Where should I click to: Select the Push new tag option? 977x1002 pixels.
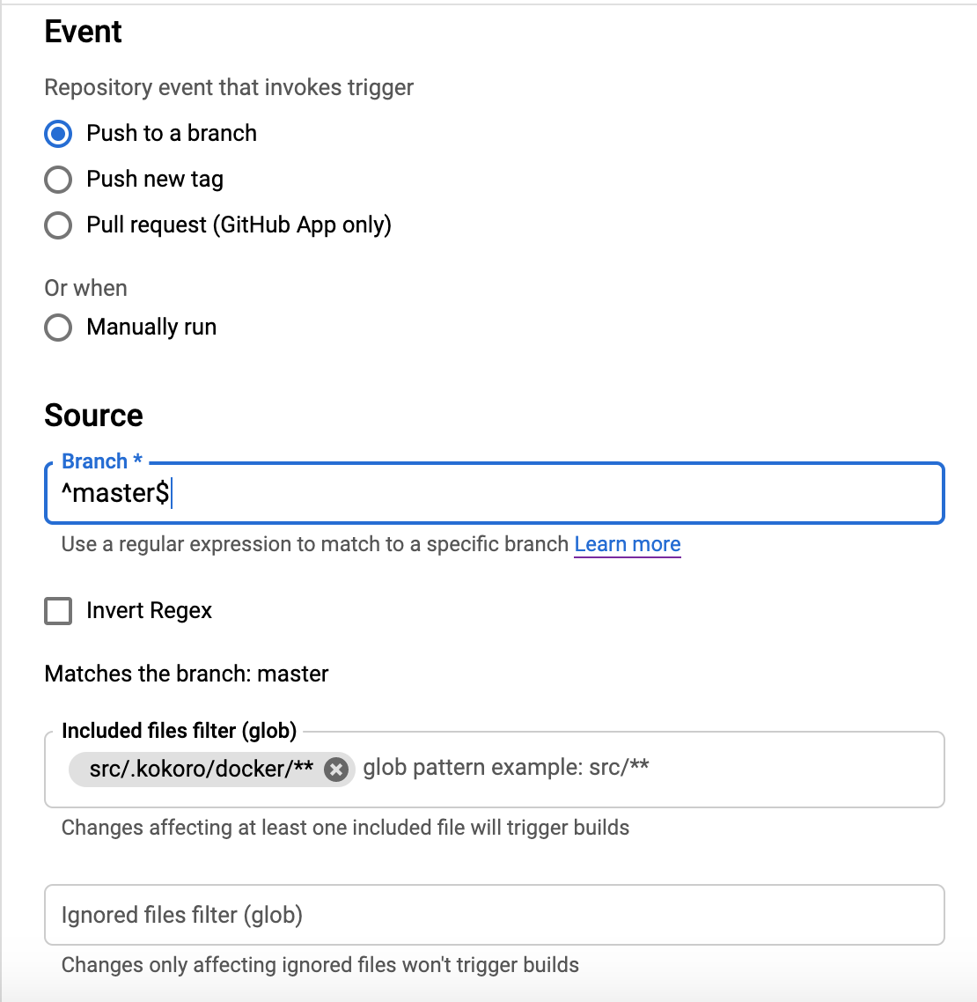(x=58, y=180)
